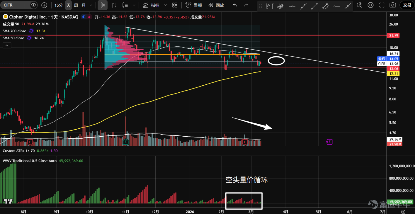This screenshot has height=214, width=415.
Task: Click the upcoming purple earnings E marker
Action: click(x=329, y=142)
